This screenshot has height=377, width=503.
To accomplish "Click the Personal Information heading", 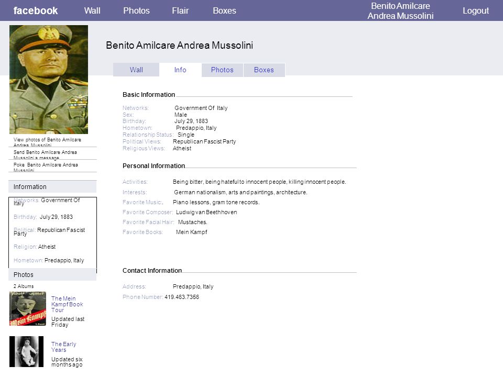I will pos(154,166).
